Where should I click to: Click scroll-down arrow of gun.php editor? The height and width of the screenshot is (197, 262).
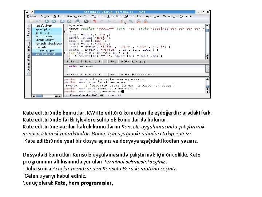(x=207, y=58)
